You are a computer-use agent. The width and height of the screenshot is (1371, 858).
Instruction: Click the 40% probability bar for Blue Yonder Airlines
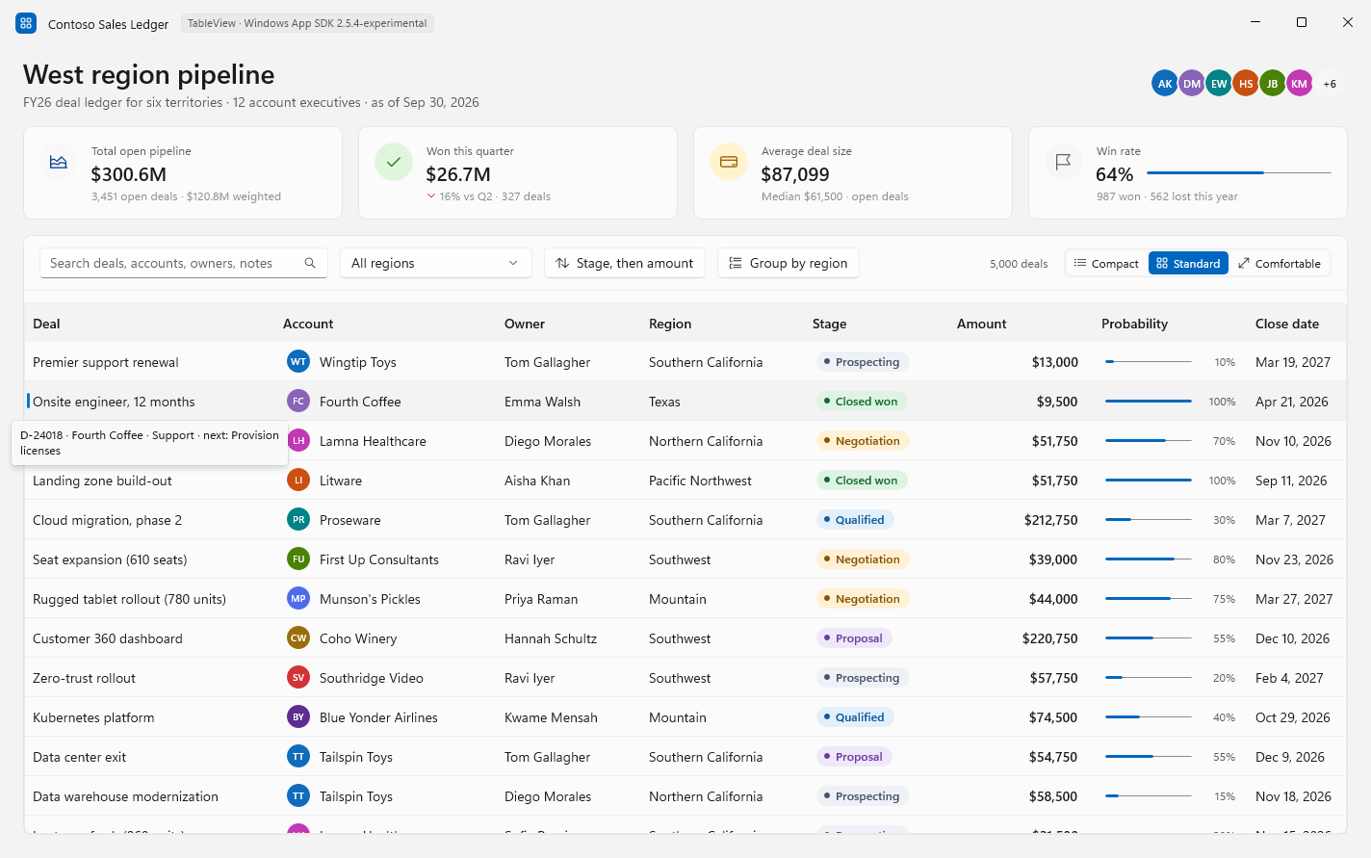(1149, 717)
